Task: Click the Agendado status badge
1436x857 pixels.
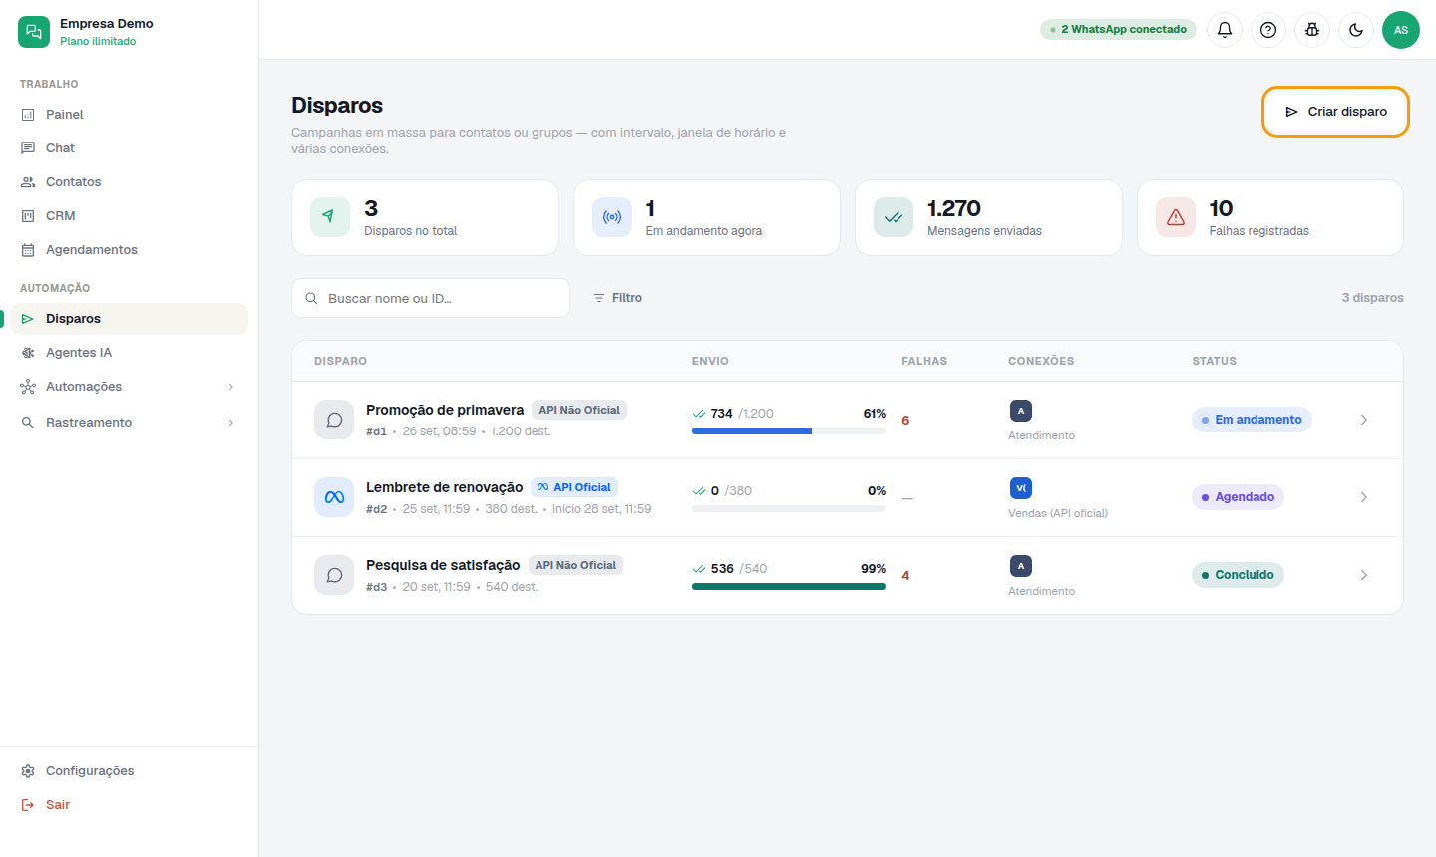Action: (x=1238, y=497)
